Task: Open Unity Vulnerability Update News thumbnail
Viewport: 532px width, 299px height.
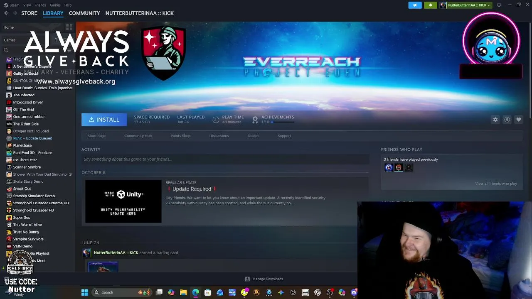Action: pos(123,201)
